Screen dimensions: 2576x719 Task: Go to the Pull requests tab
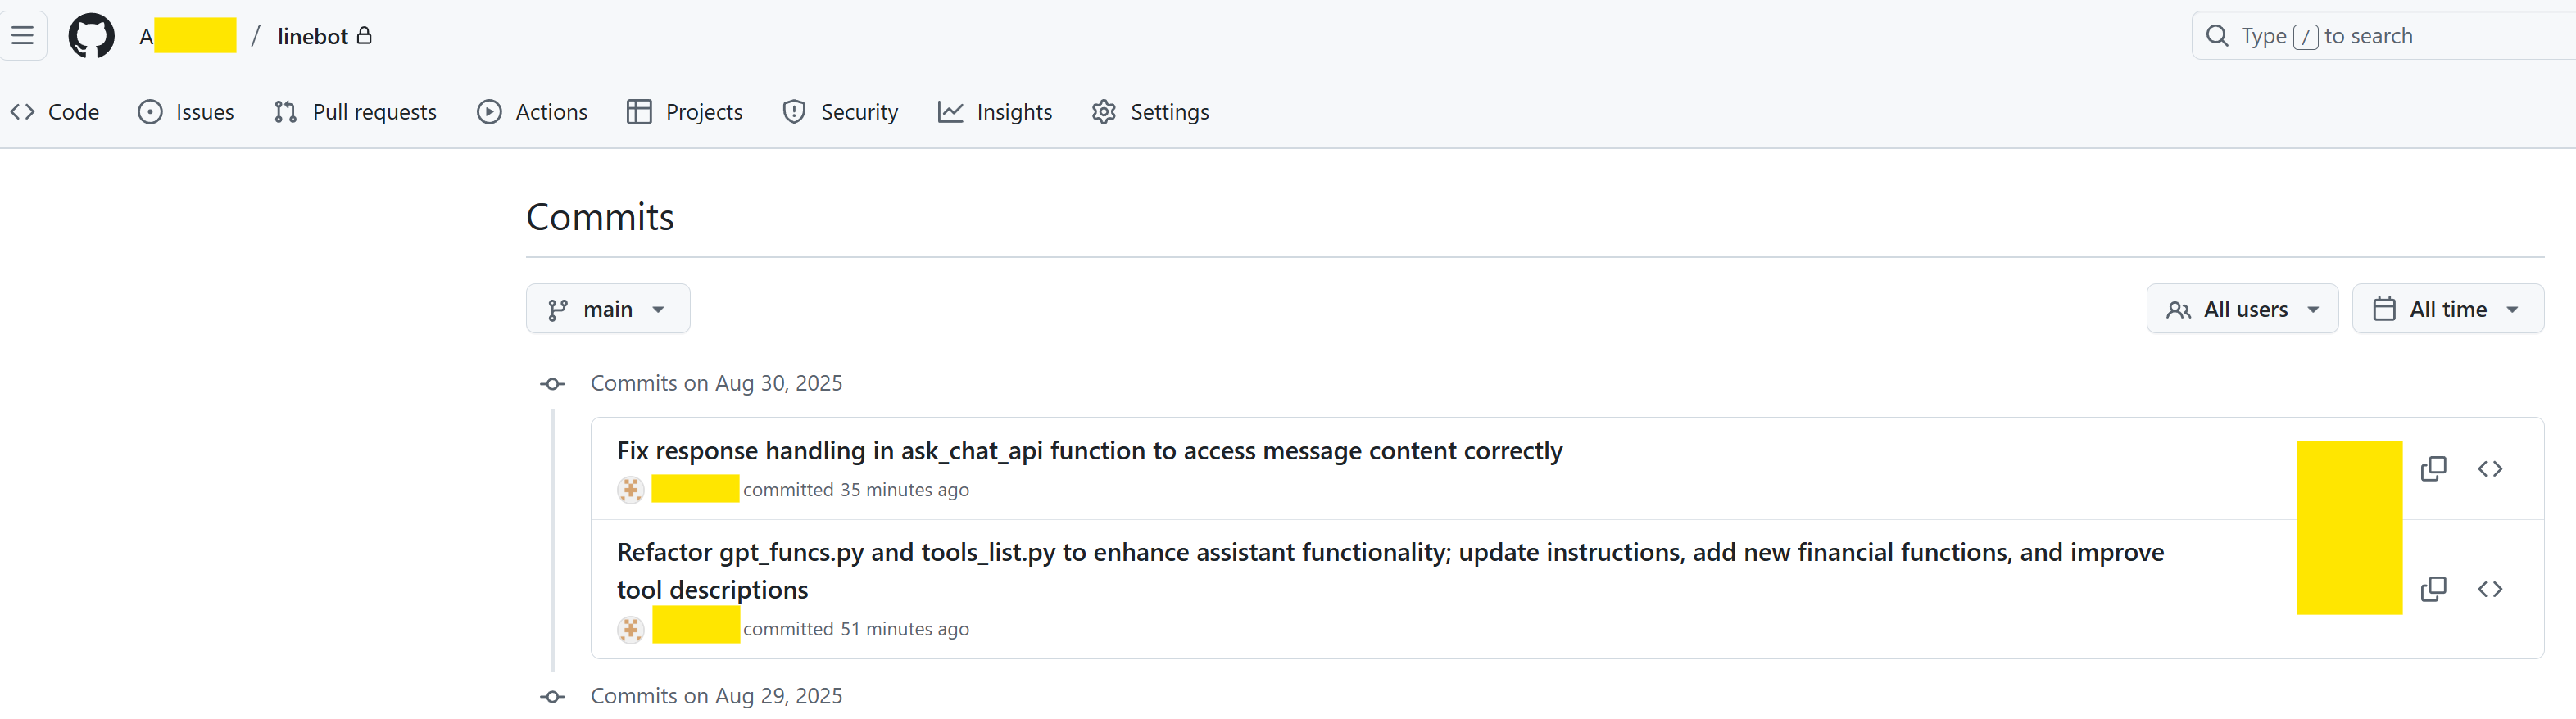(355, 112)
